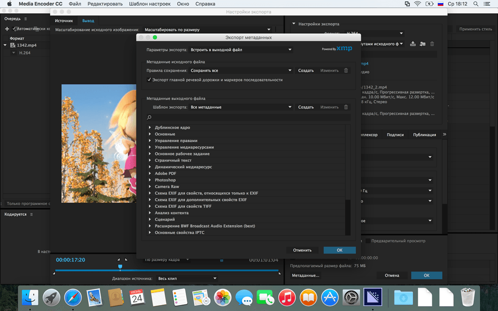Open Launchpad from the dock

point(51,298)
